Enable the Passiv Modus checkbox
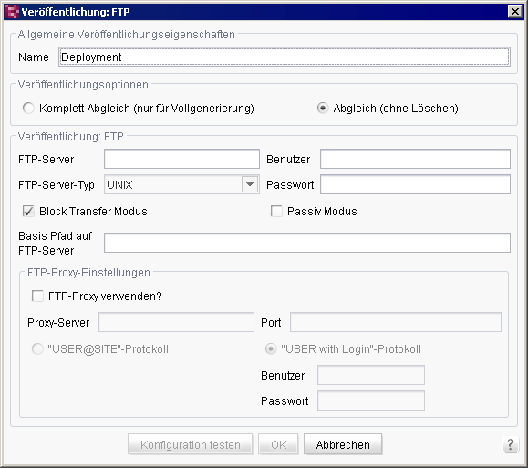528x468 pixels. 276,212
